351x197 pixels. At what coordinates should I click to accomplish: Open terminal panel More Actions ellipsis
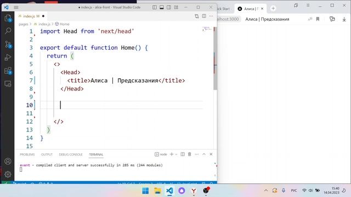197,154
